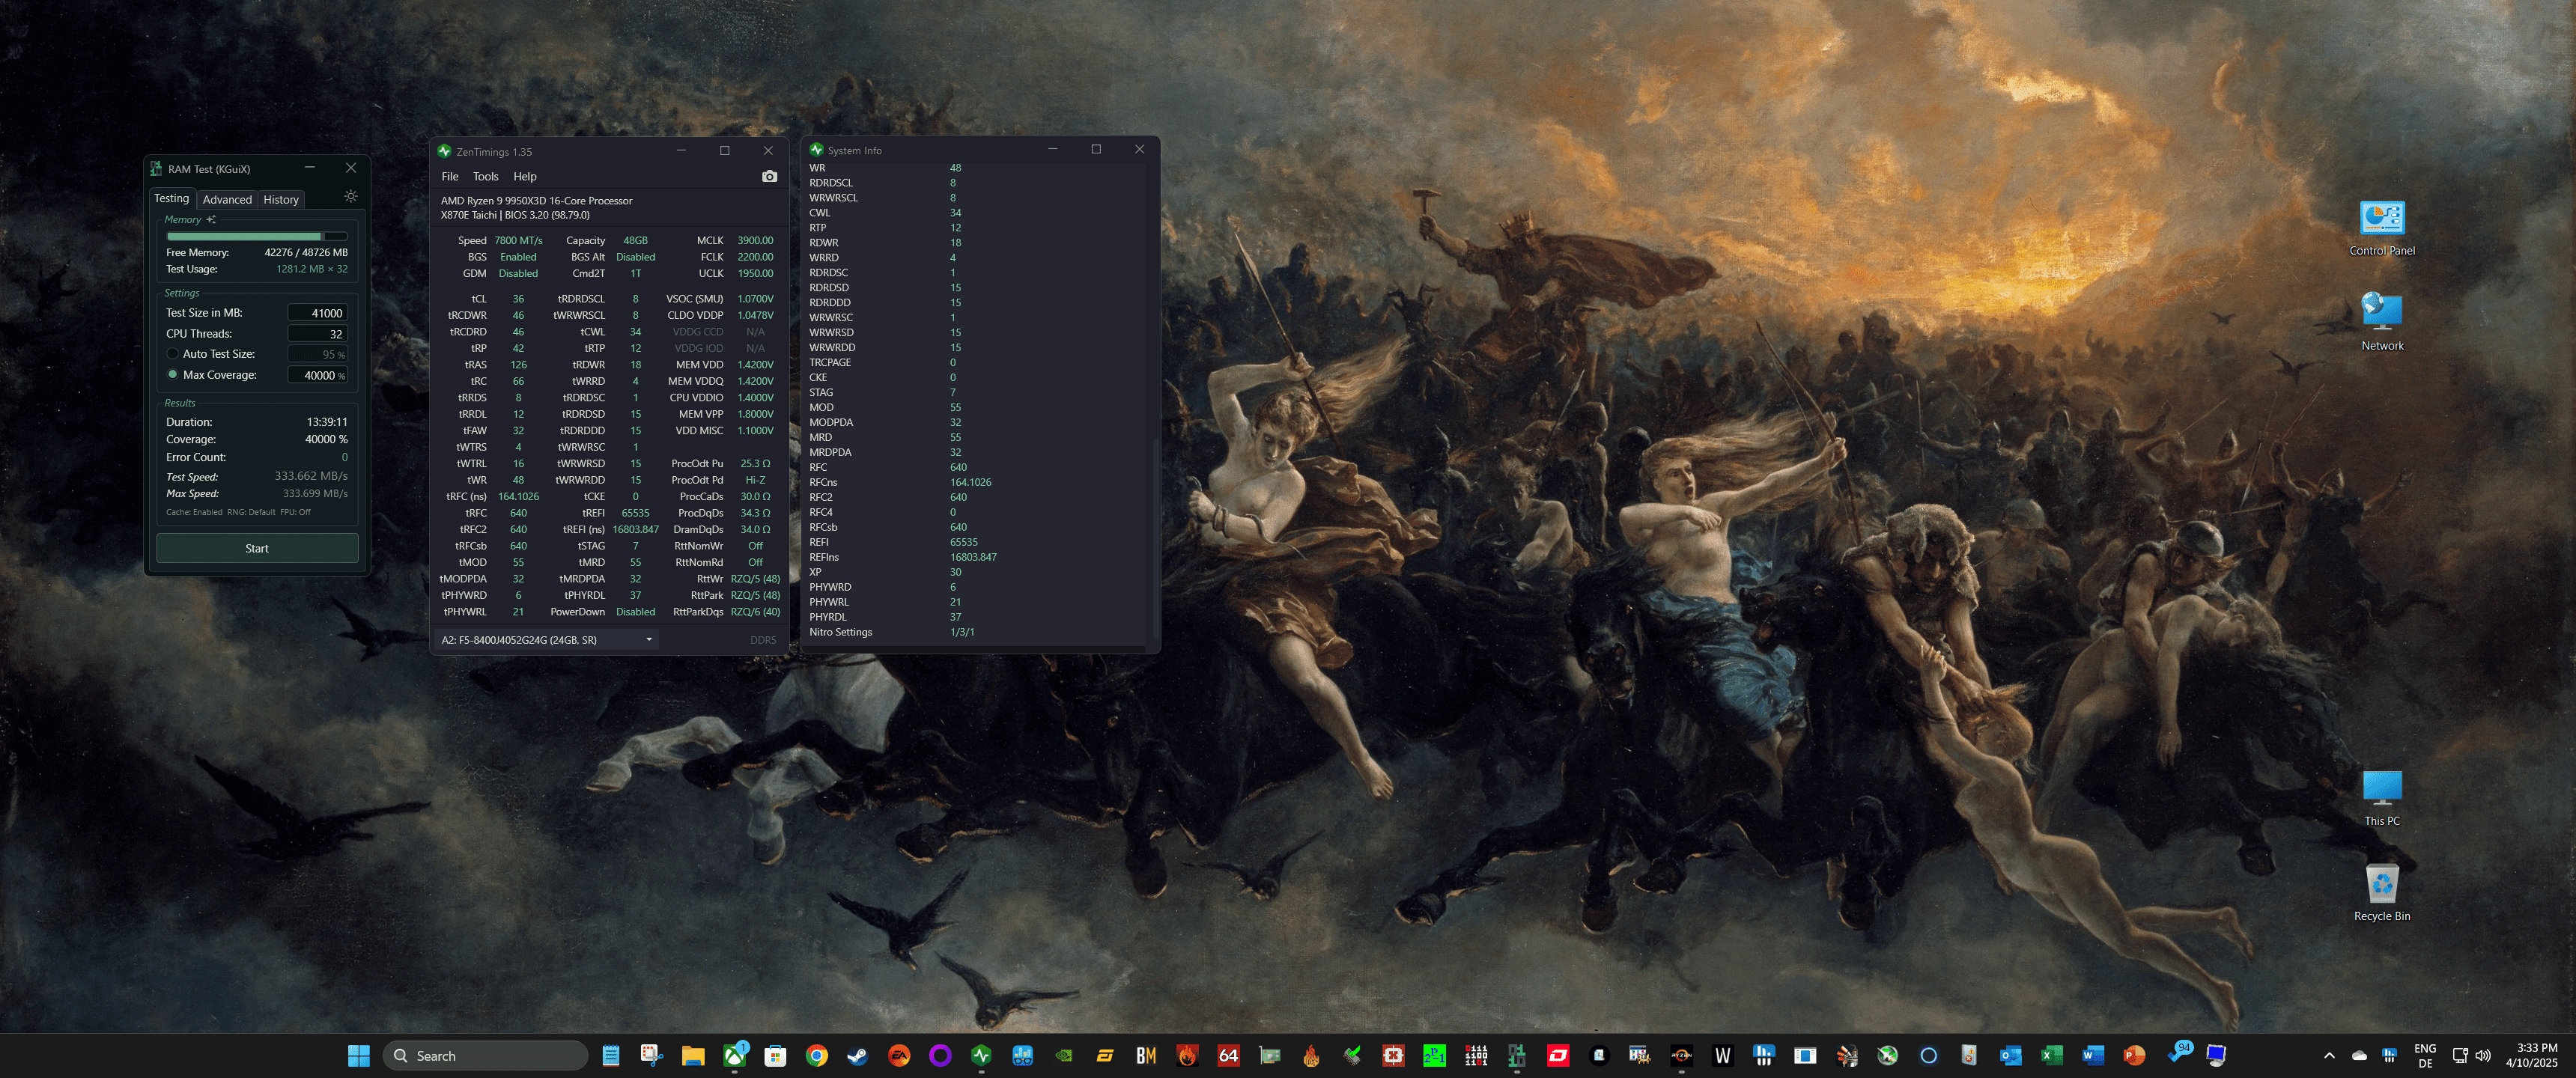Switch to the Advanced tab
The height and width of the screenshot is (1078, 2576).
227,200
